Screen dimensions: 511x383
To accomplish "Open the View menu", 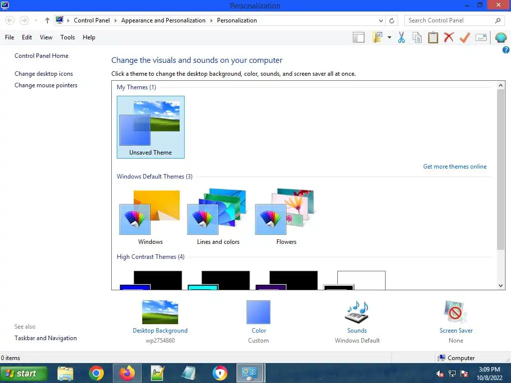I will (46, 37).
